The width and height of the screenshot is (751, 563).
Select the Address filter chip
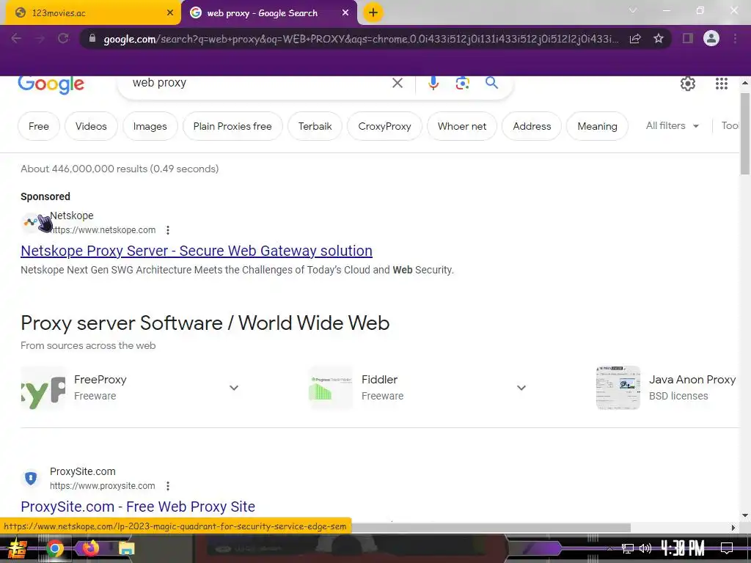(x=532, y=126)
